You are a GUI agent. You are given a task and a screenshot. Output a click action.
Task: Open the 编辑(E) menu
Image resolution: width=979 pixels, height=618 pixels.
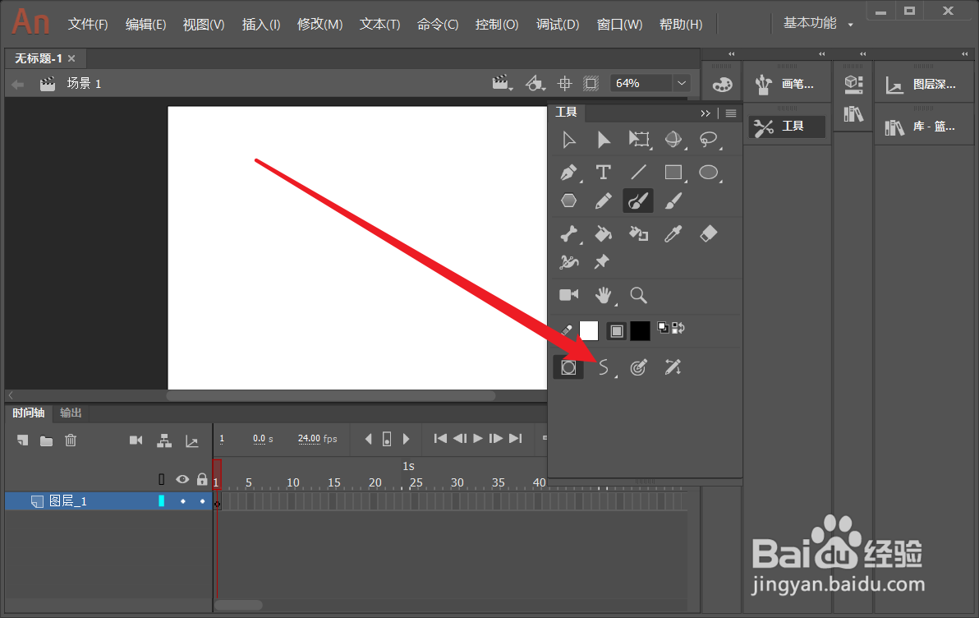pos(145,25)
